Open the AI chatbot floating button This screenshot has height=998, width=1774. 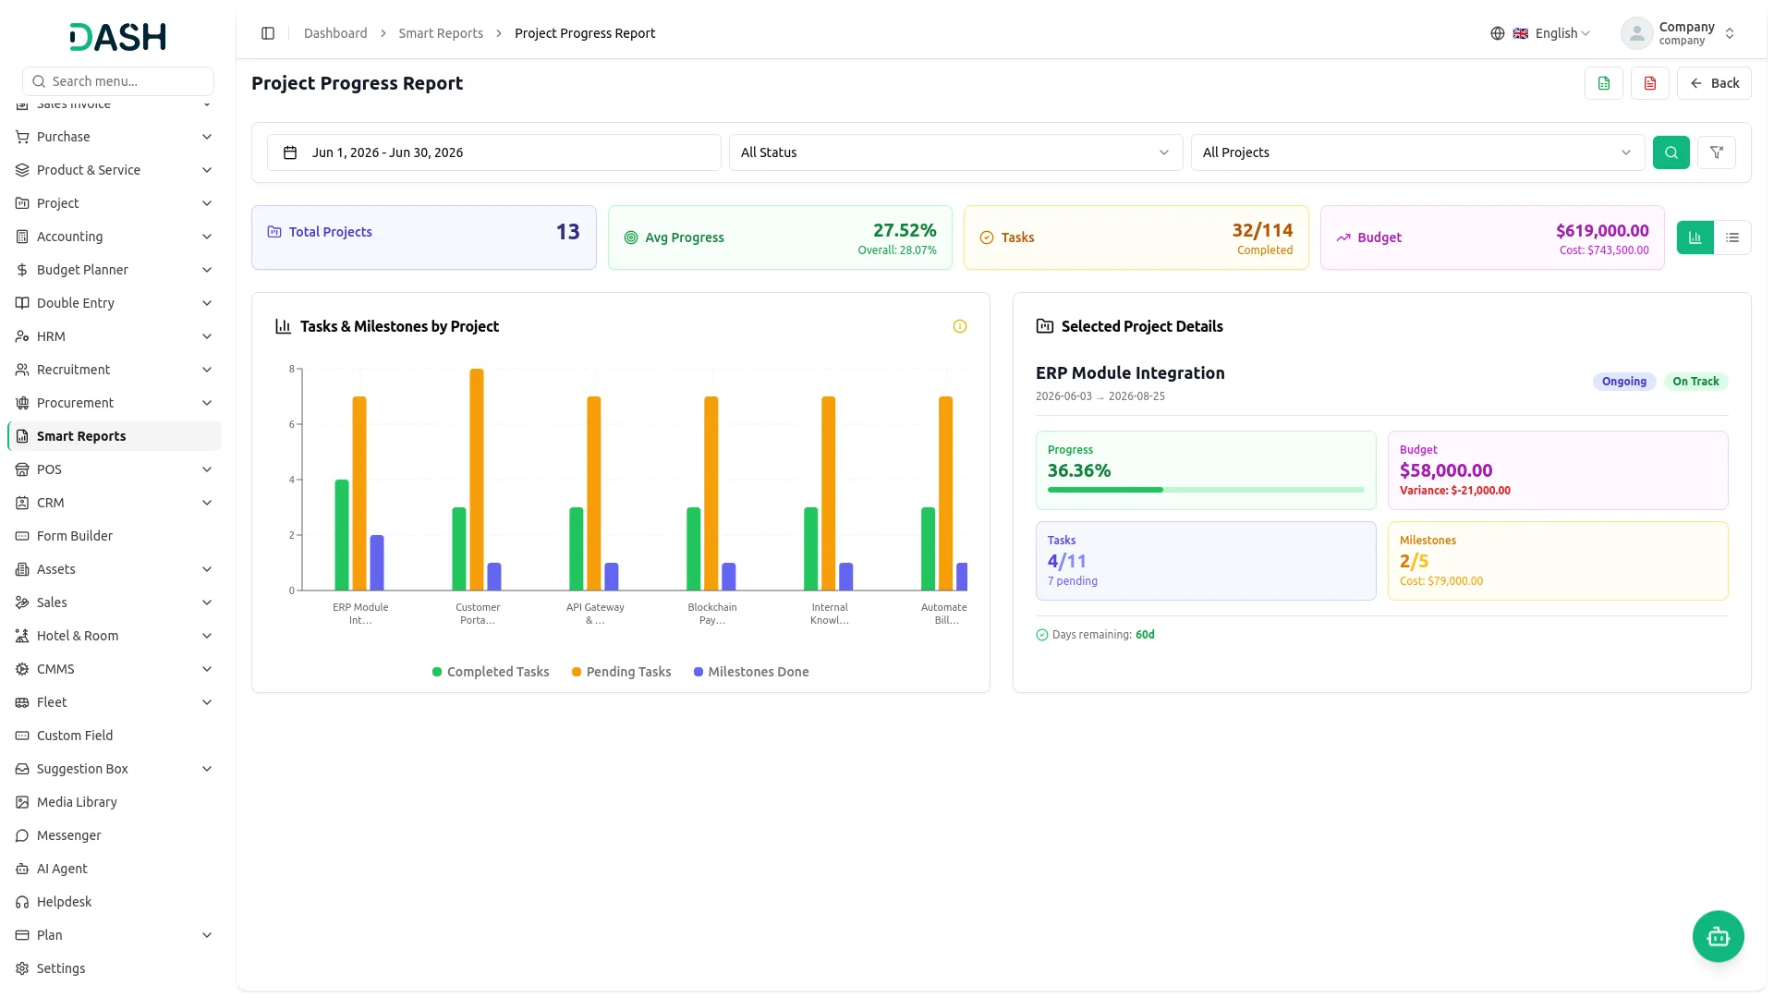1719,937
